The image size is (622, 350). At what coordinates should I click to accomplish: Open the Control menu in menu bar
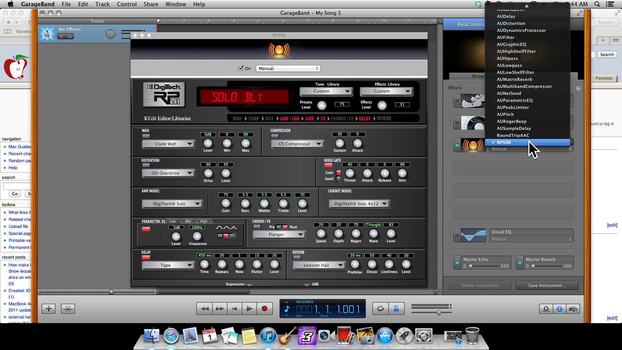point(127,4)
